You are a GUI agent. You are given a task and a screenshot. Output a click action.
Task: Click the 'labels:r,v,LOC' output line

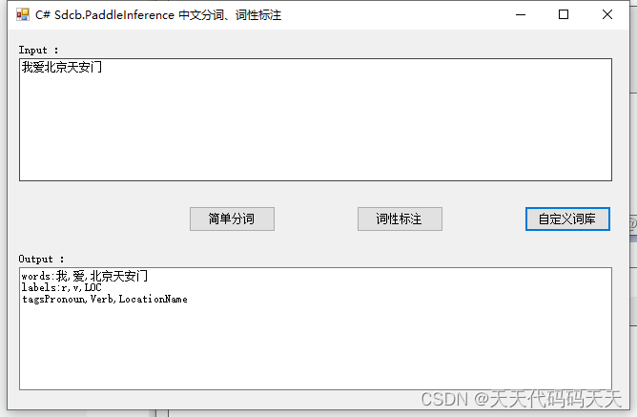click(x=61, y=288)
